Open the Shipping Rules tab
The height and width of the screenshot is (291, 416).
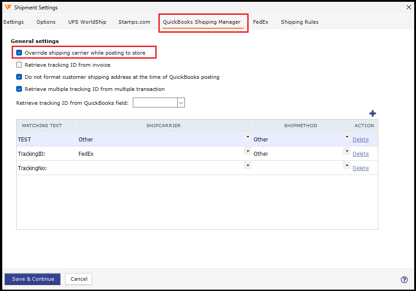pos(299,22)
